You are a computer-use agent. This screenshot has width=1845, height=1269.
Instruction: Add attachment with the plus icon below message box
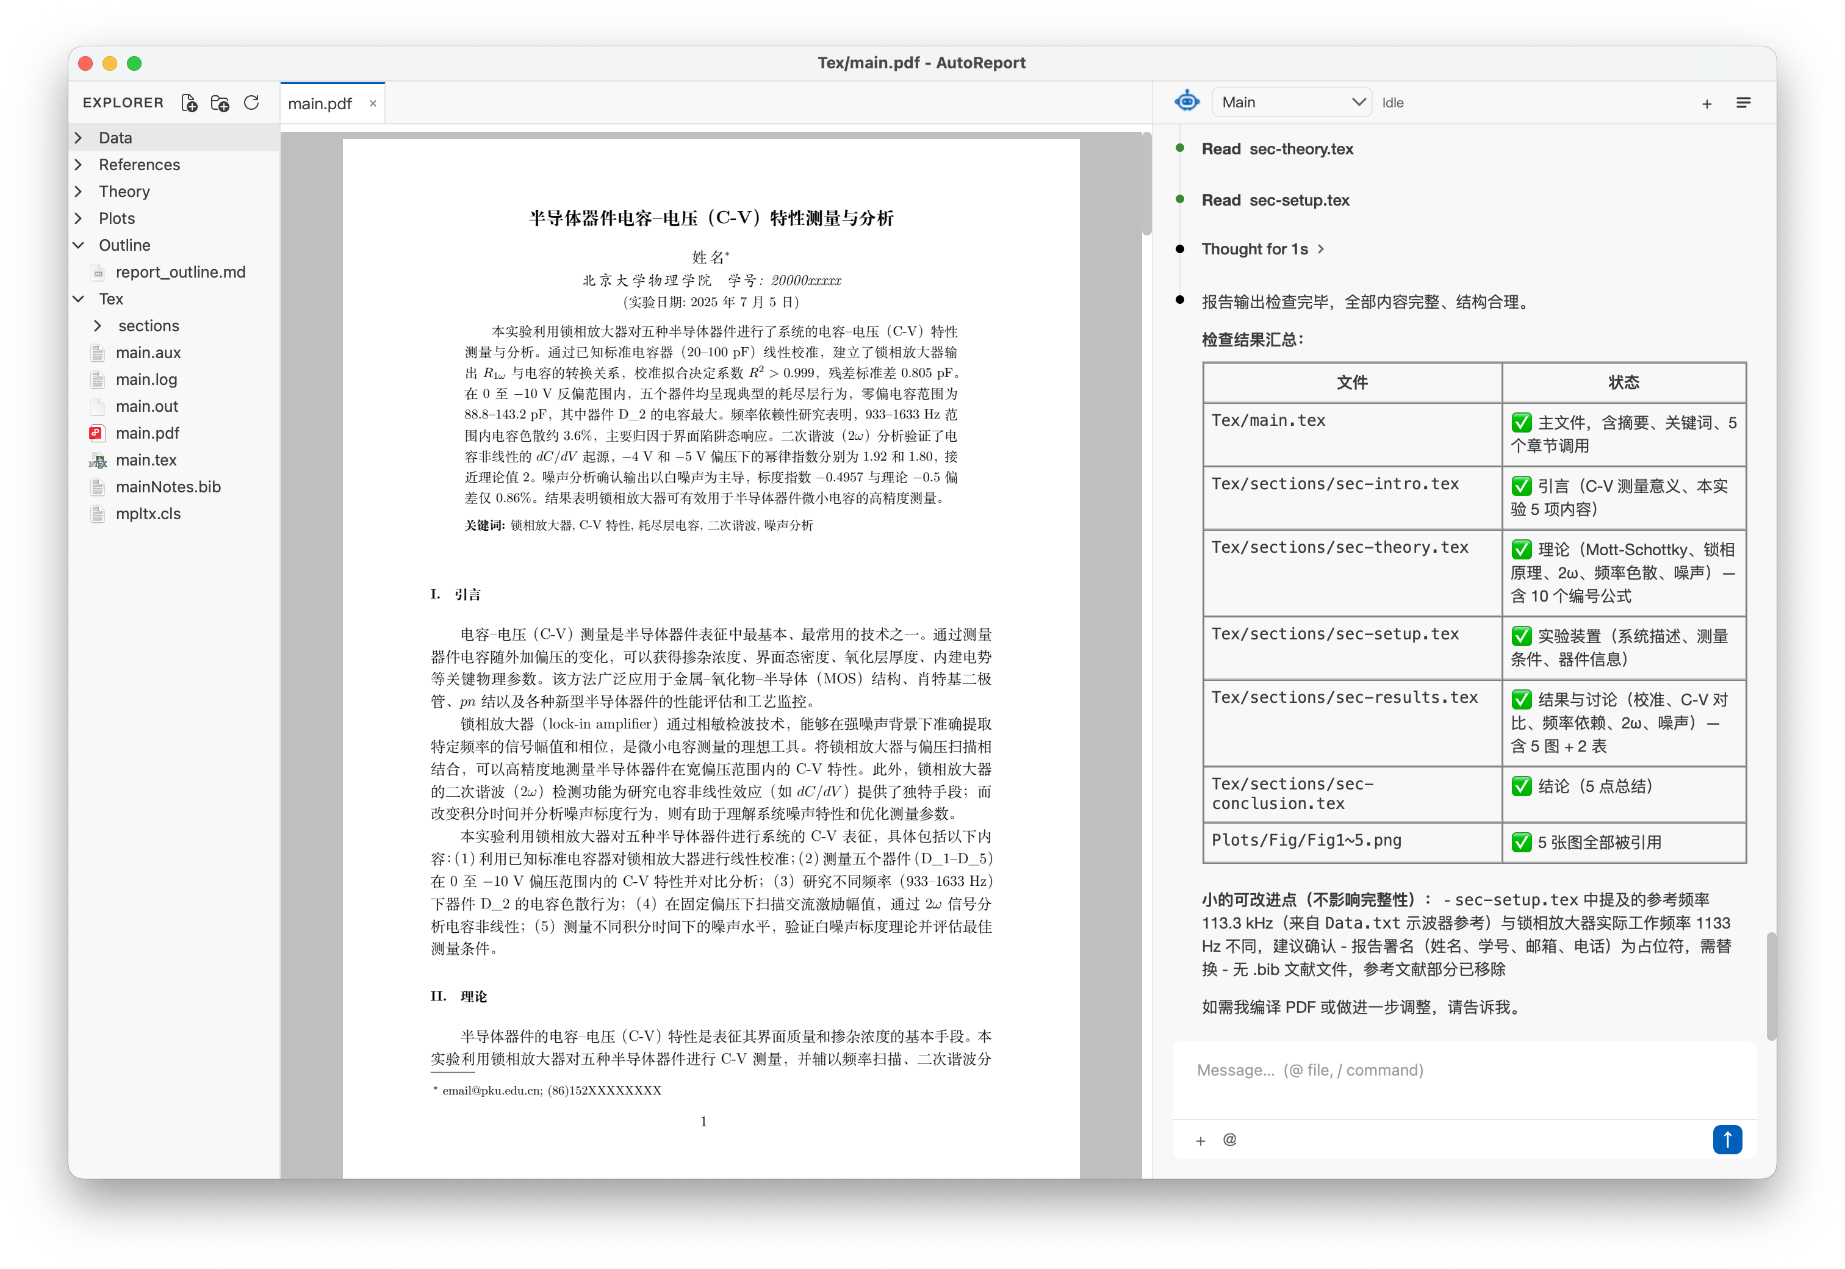click(1199, 1140)
